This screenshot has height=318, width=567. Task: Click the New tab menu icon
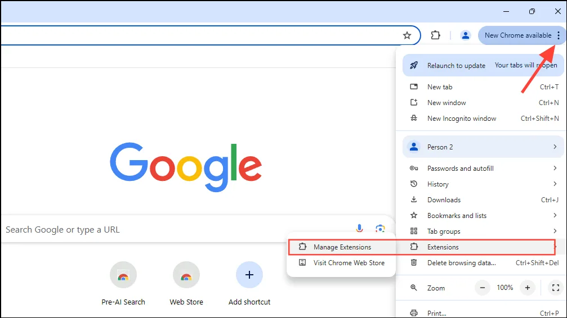(x=414, y=87)
